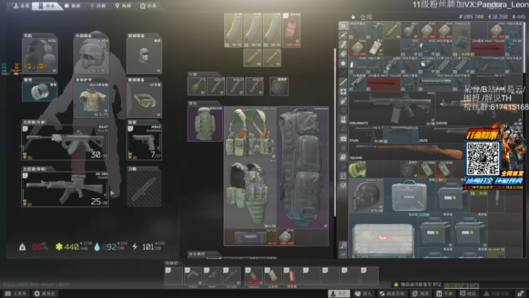Filter stash by medical cross icon
Viewport: 529px width, 298px height.
pos(343,91)
